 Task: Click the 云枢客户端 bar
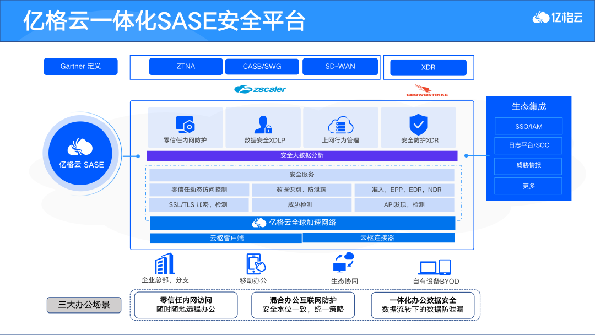pyautogui.click(x=226, y=238)
